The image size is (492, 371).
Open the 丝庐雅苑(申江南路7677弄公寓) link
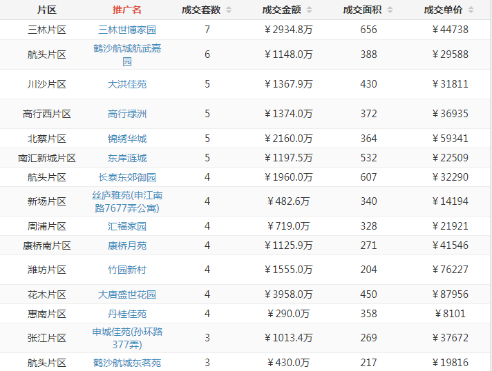pyautogui.click(x=127, y=201)
